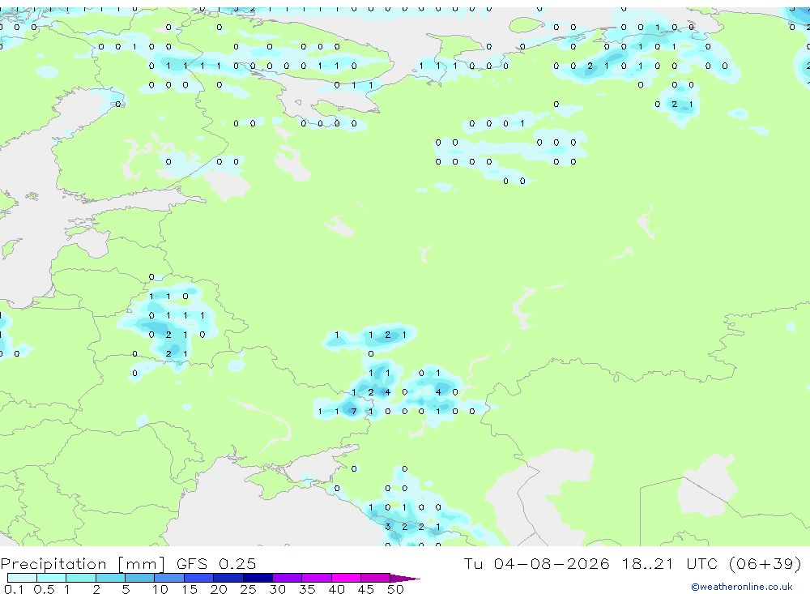810x594 pixels.
Task: Select the 0.5–1 mm legend color box
Action: (x=51, y=578)
